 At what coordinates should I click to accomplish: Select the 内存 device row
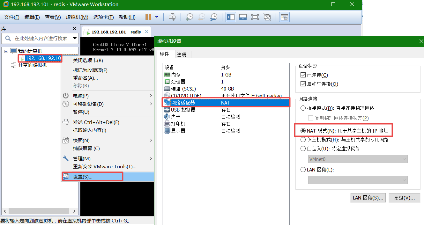click(226, 75)
